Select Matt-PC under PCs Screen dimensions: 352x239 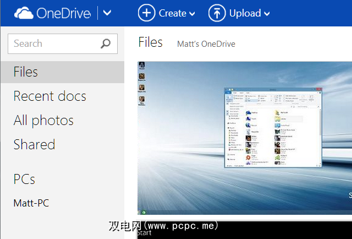pyautogui.click(x=31, y=203)
